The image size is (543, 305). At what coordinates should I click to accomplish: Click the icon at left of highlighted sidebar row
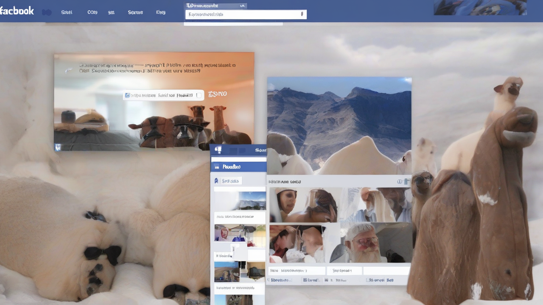click(x=217, y=167)
